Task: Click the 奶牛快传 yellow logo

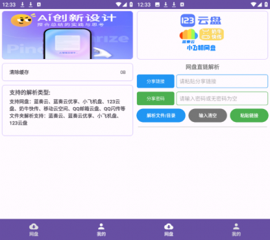Action: (x=212, y=34)
